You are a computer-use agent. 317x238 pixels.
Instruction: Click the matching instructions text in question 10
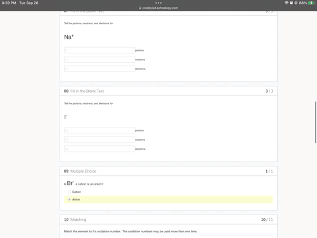(131, 232)
